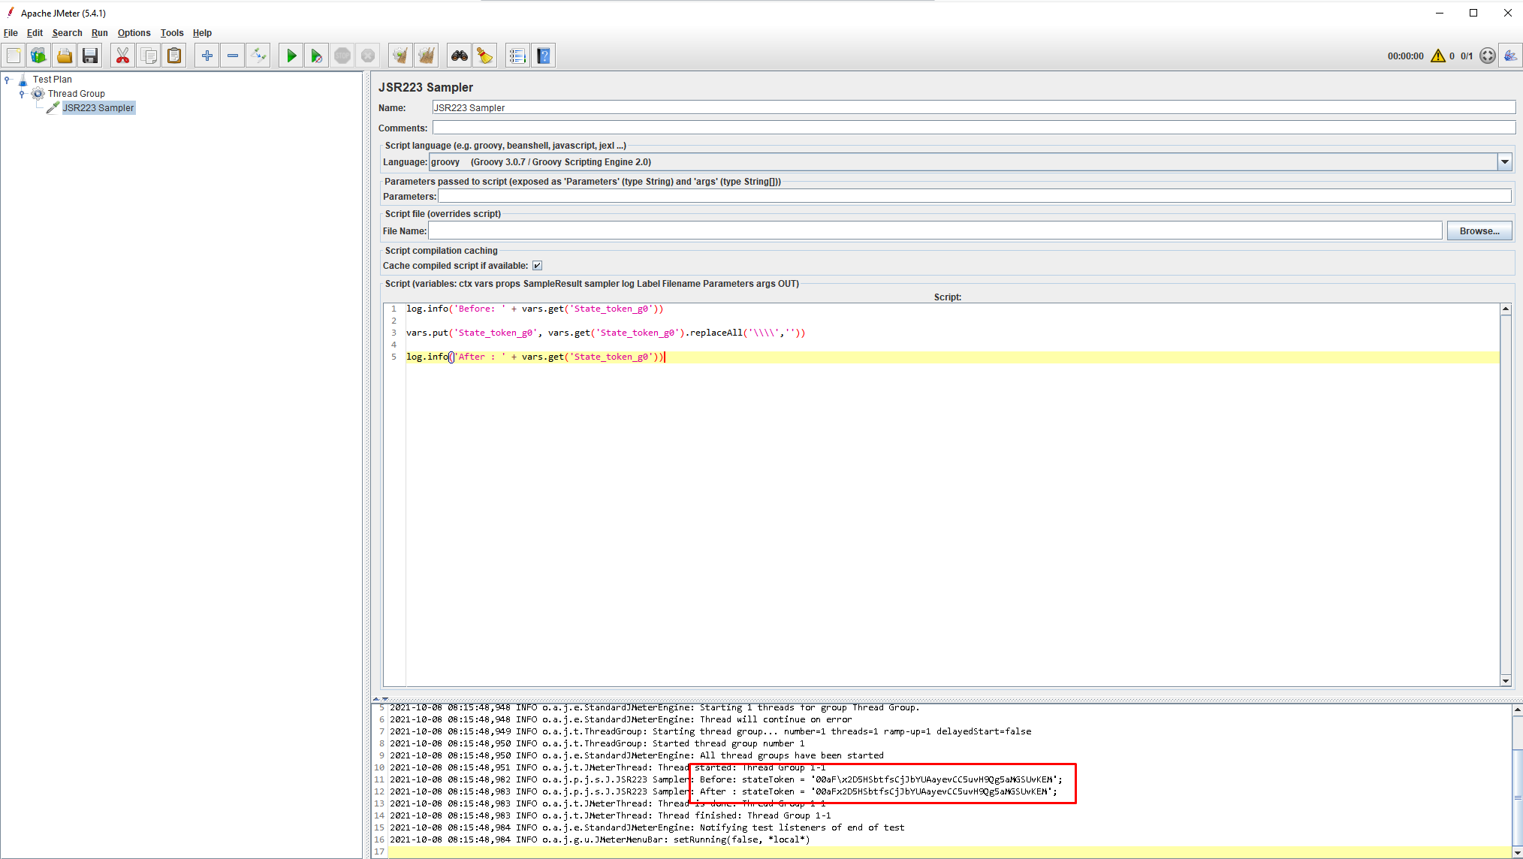Select JSR223 Sampler in the tree
Image resolution: width=1523 pixels, height=859 pixels.
tap(98, 108)
